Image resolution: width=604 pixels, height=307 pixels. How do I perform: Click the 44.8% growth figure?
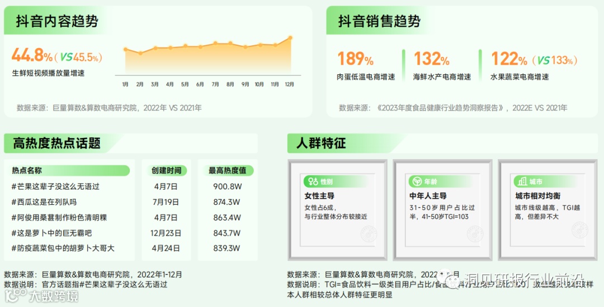[x=32, y=55]
